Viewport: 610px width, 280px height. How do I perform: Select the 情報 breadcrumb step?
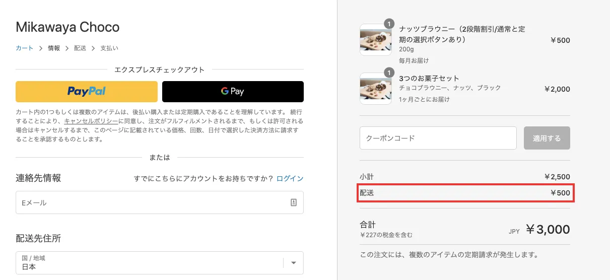(x=54, y=48)
